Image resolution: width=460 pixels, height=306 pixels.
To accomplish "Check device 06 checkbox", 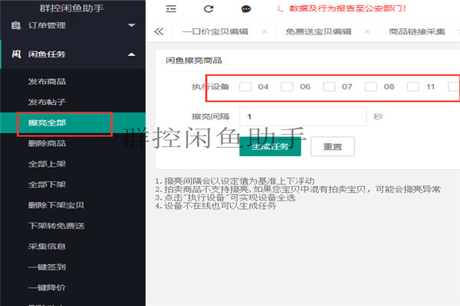I will [x=287, y=86].
